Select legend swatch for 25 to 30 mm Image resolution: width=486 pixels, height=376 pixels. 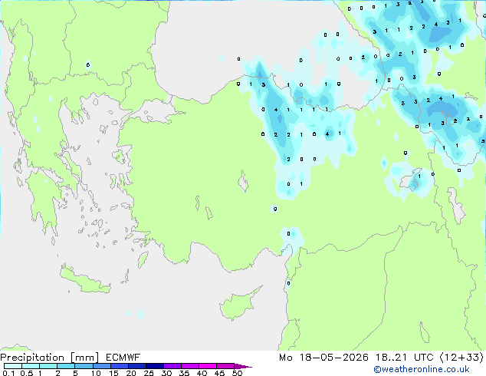154,366
